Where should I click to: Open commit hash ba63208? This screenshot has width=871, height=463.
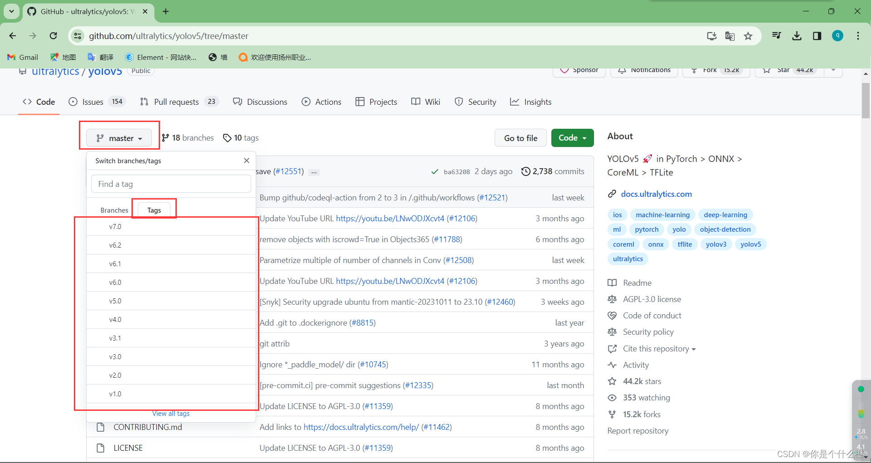click(x=457, y=172)
